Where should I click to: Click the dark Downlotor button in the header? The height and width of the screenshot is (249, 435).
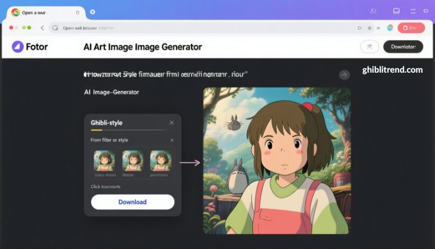(403, 47)
